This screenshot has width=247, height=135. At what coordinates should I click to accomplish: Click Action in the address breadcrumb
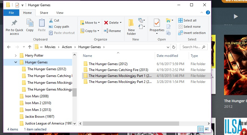pyautogui.click(x=67, y=47)
